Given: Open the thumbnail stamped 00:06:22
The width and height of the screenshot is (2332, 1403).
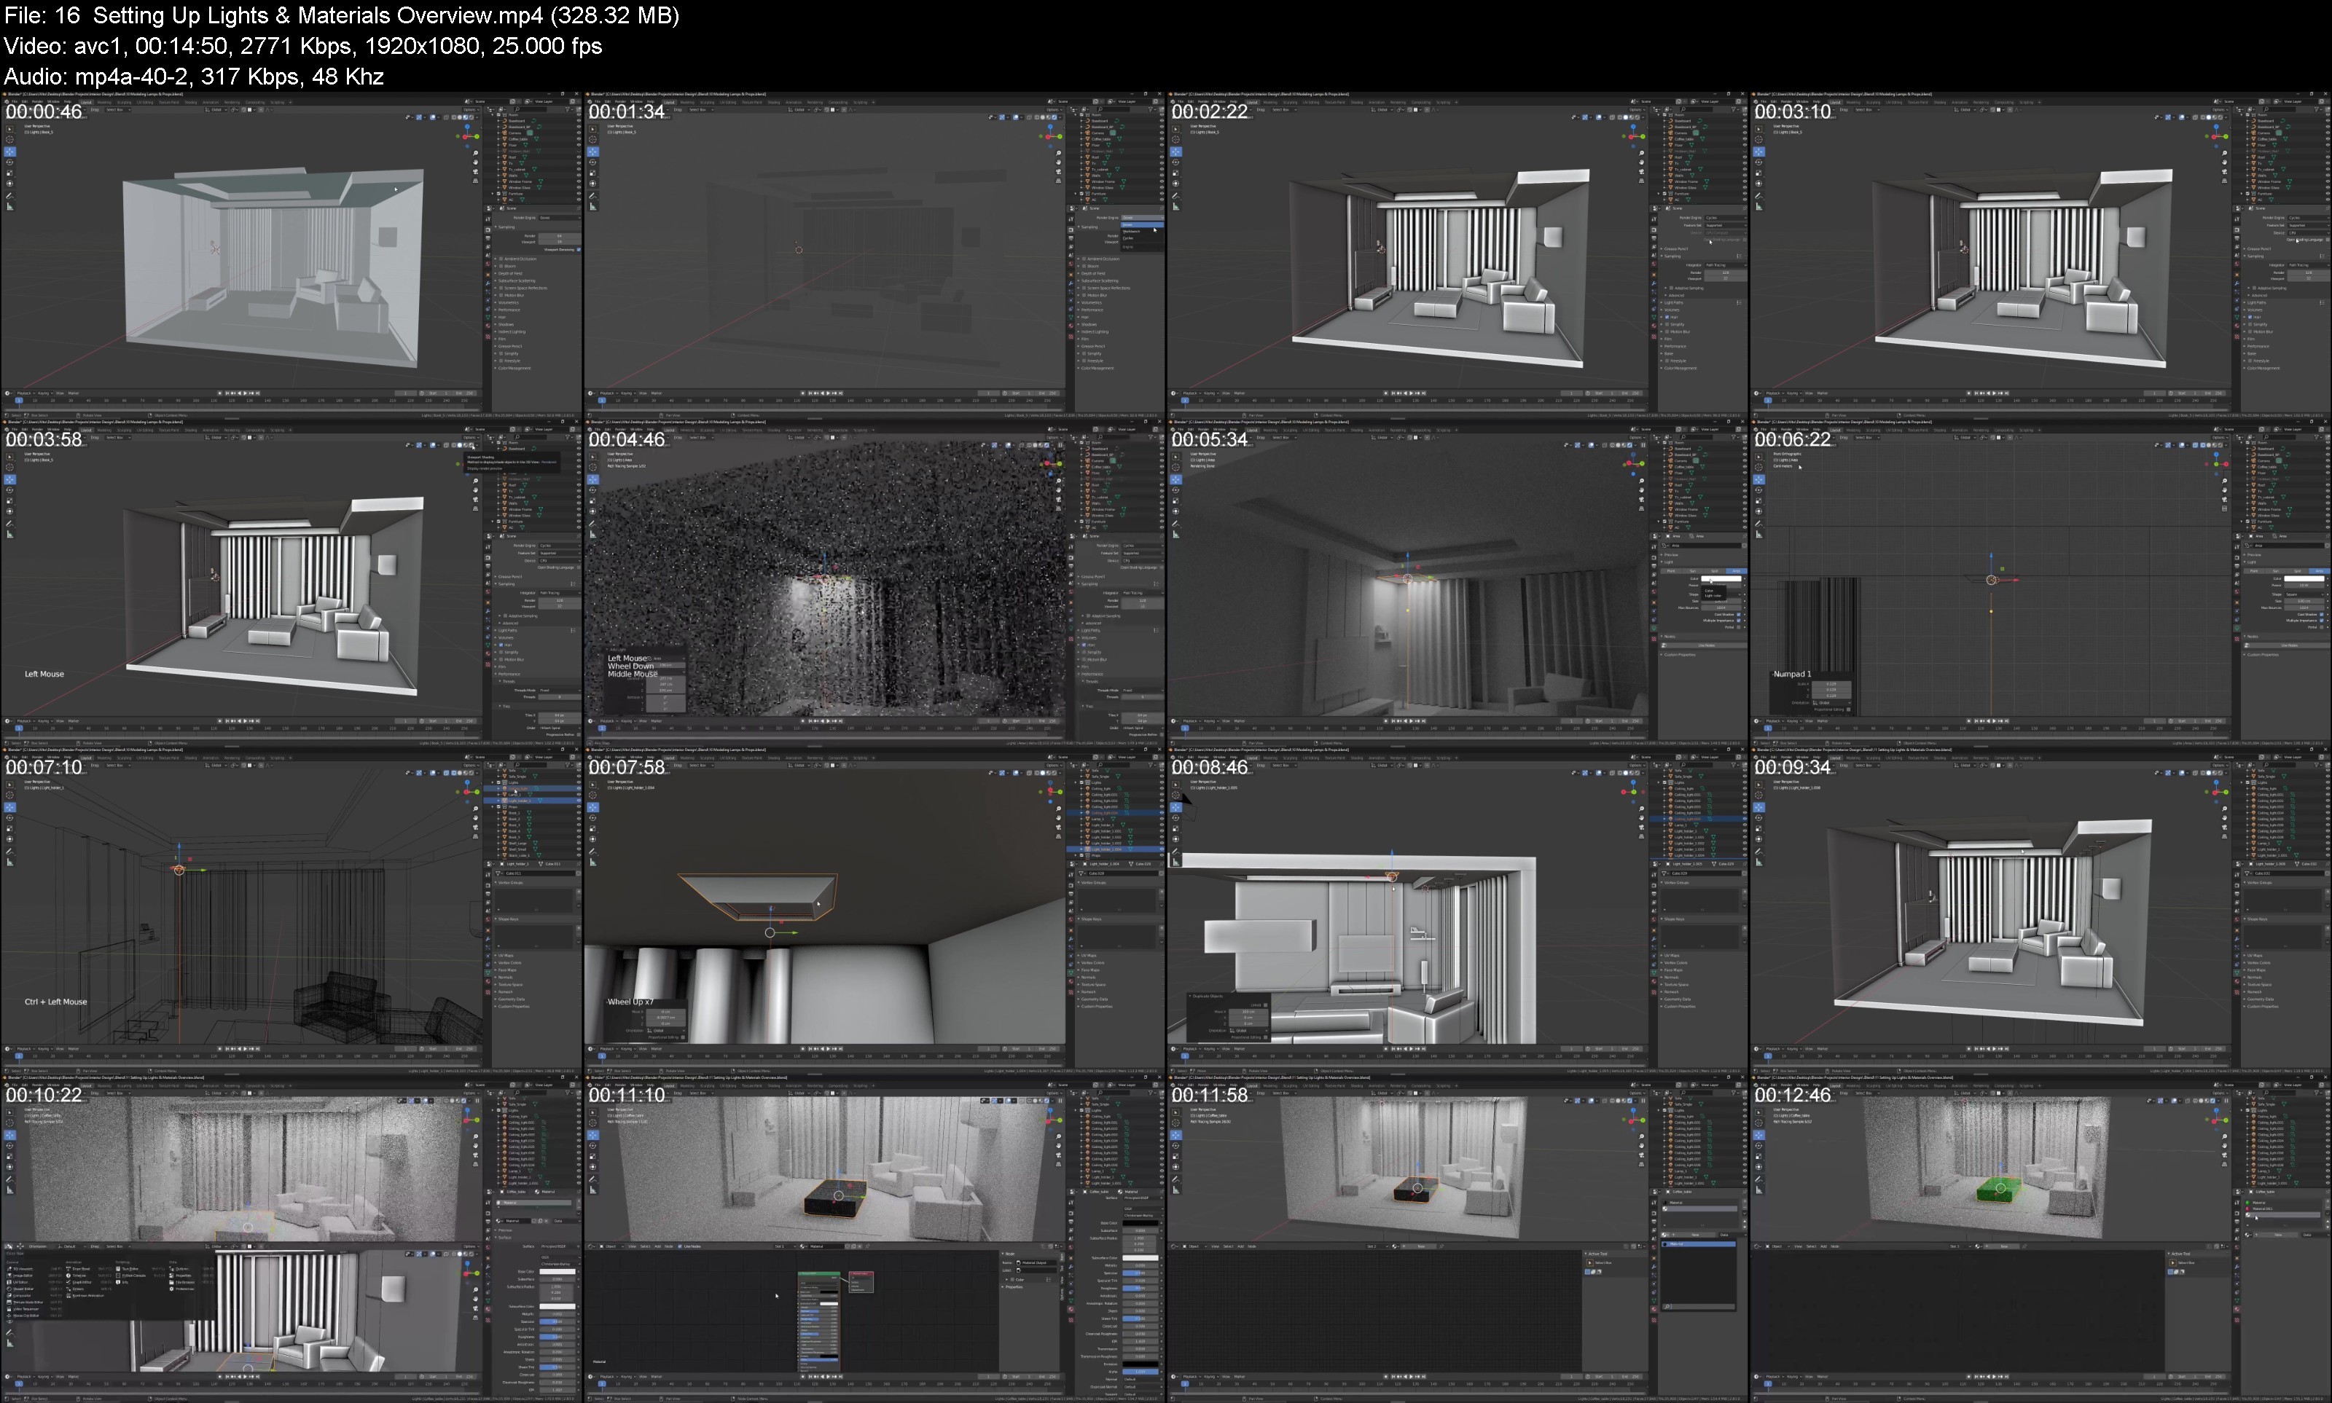Looking at the screenshot, I should coord(2040,581).
